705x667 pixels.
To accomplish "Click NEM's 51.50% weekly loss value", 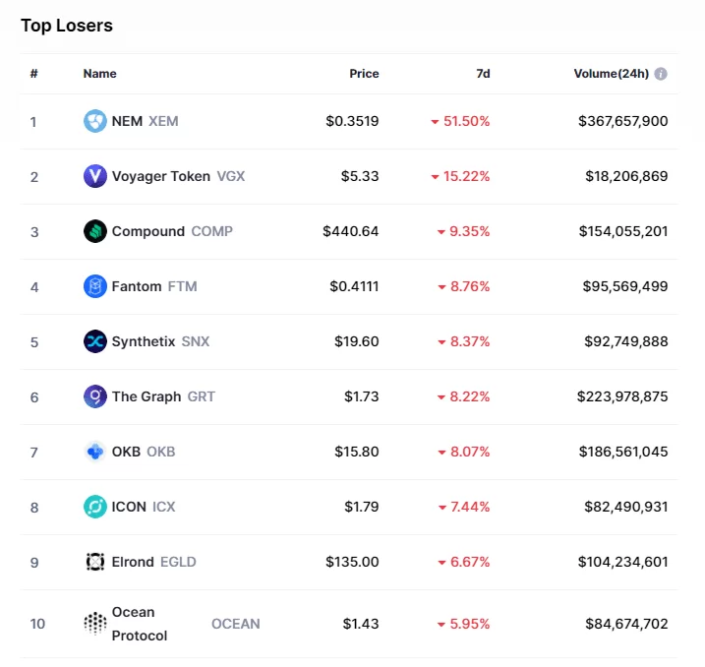I will [466, 121].
